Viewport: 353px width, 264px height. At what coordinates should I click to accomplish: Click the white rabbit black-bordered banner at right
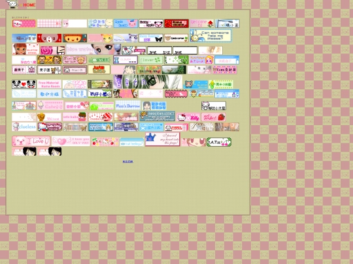214,106
